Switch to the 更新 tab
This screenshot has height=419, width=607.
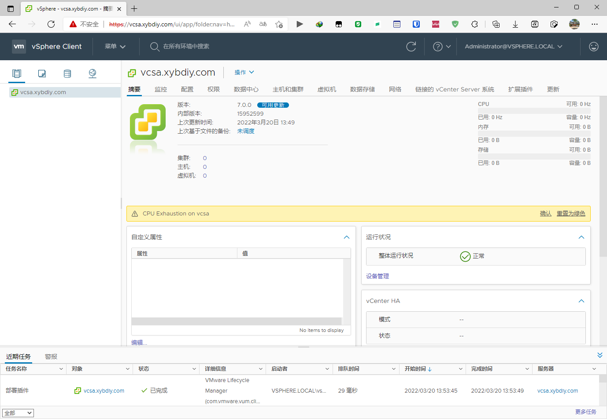coord(553,89)
